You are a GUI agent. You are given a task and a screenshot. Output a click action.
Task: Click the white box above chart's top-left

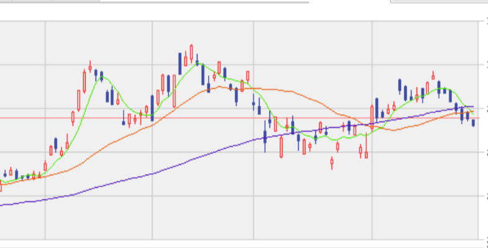155,2
